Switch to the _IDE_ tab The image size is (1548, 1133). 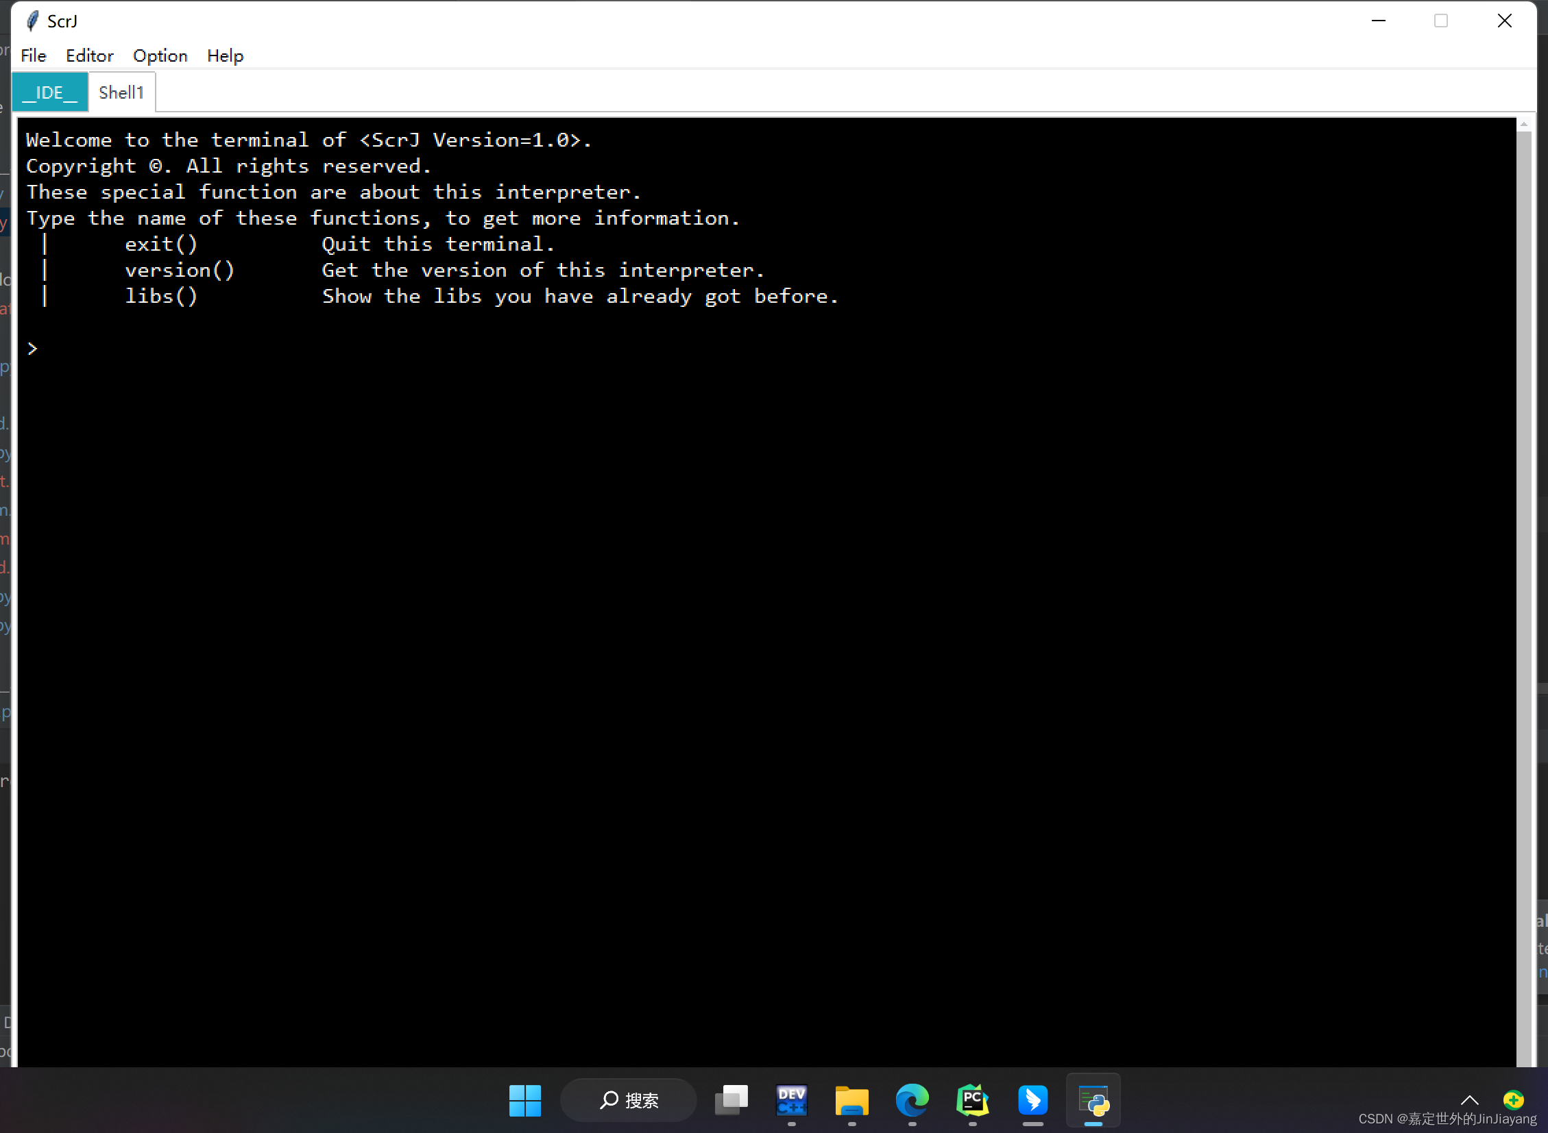coord(50,92)
